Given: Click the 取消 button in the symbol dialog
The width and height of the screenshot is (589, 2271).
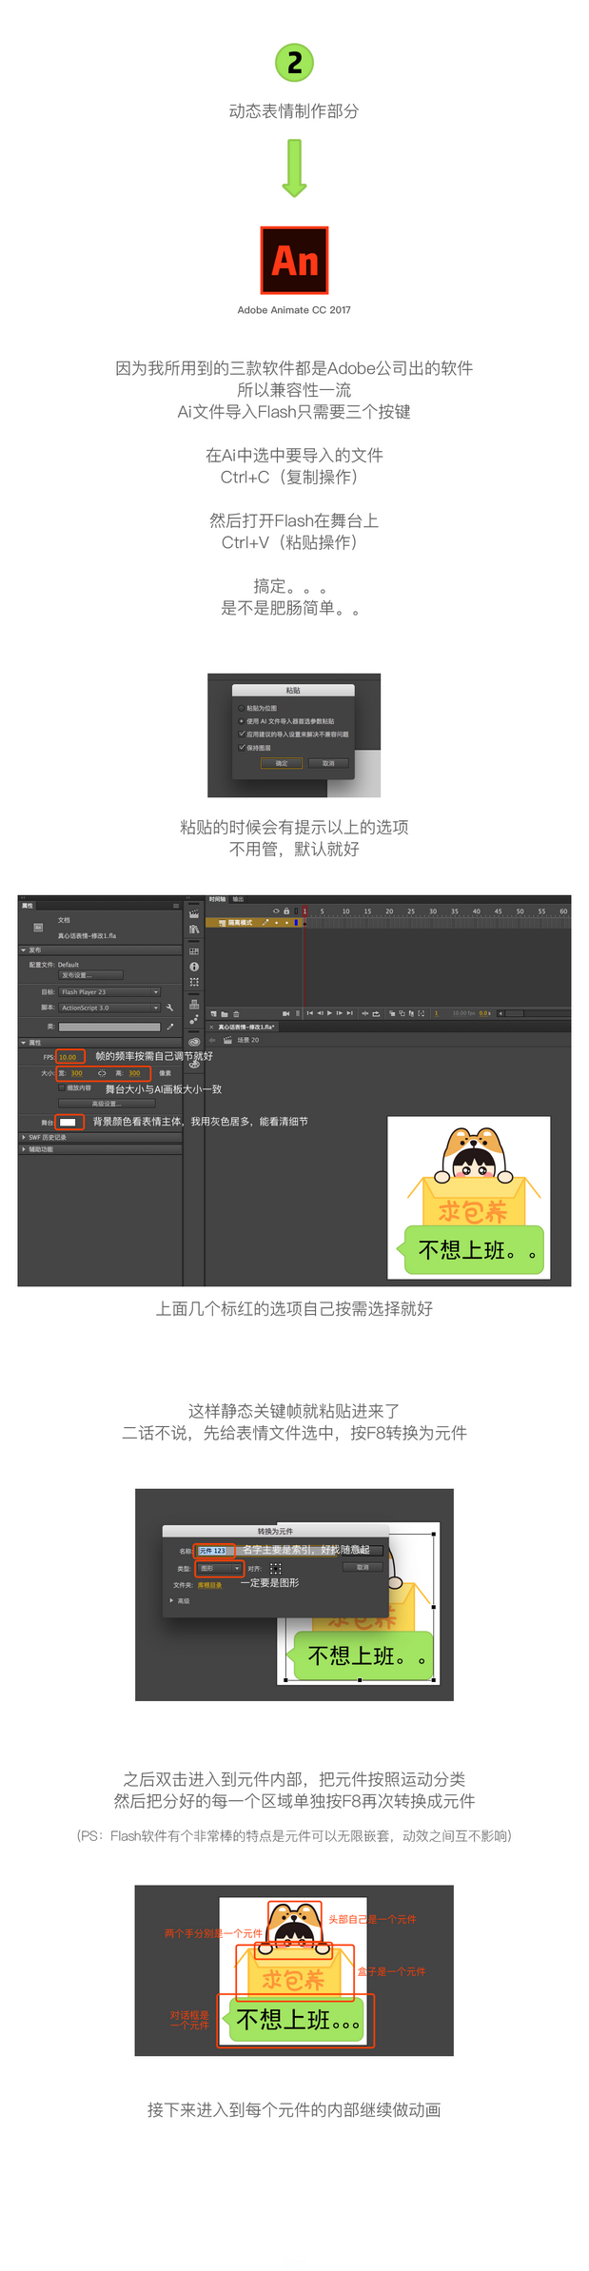Looking at the screenshot, I should [363, 1567].
